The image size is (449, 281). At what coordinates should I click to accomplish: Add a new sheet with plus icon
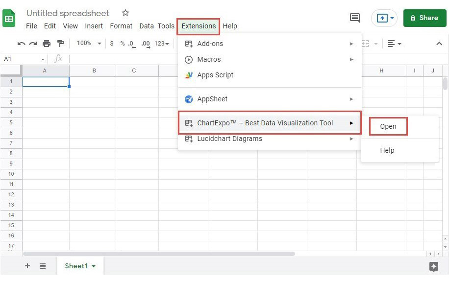[x=27, y=266]
